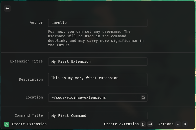The width and height of the screenshot is (196, 130).
Task: Click the username help text under Author
Action: tap(96, 38)
